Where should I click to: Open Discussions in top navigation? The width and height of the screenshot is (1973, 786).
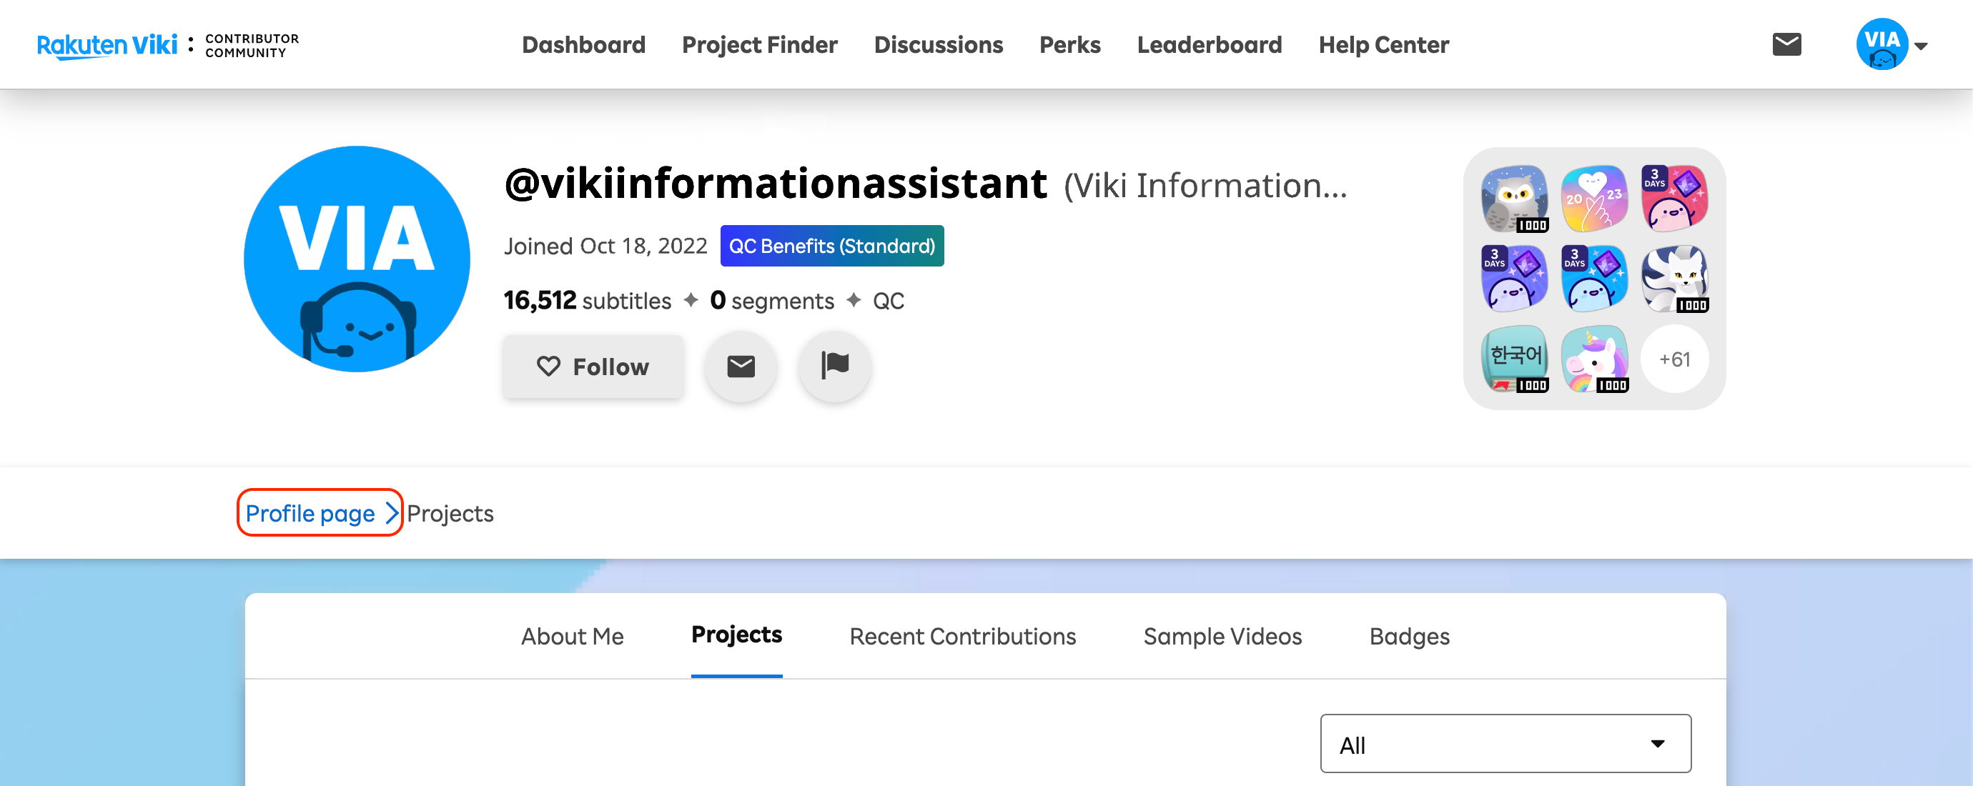pos(938,45)
